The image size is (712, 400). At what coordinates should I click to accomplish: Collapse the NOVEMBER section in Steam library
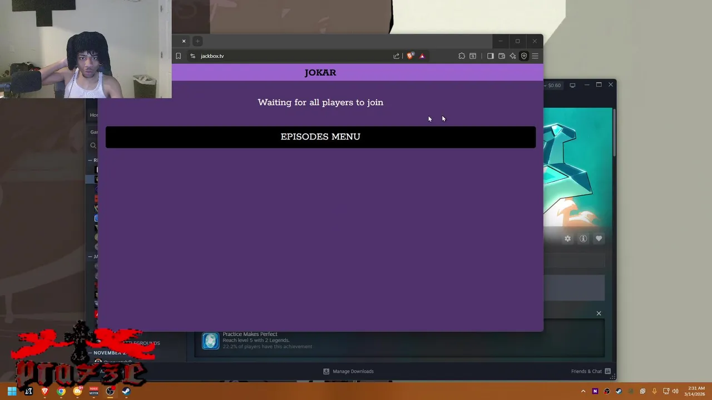(91, 353)
